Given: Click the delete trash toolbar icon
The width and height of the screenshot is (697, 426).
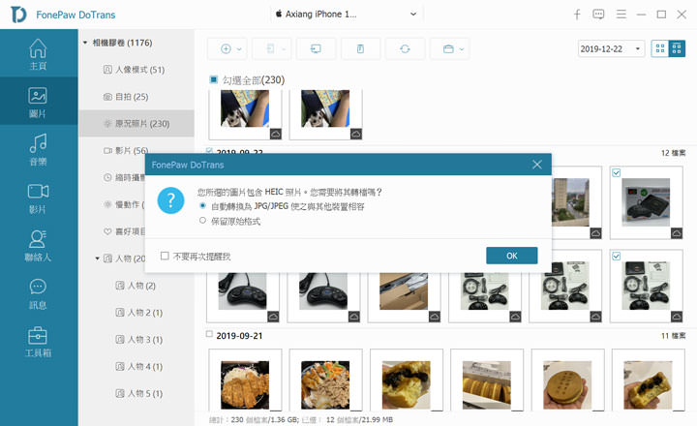Looking at the screenshot, I should tap(360, 49).
